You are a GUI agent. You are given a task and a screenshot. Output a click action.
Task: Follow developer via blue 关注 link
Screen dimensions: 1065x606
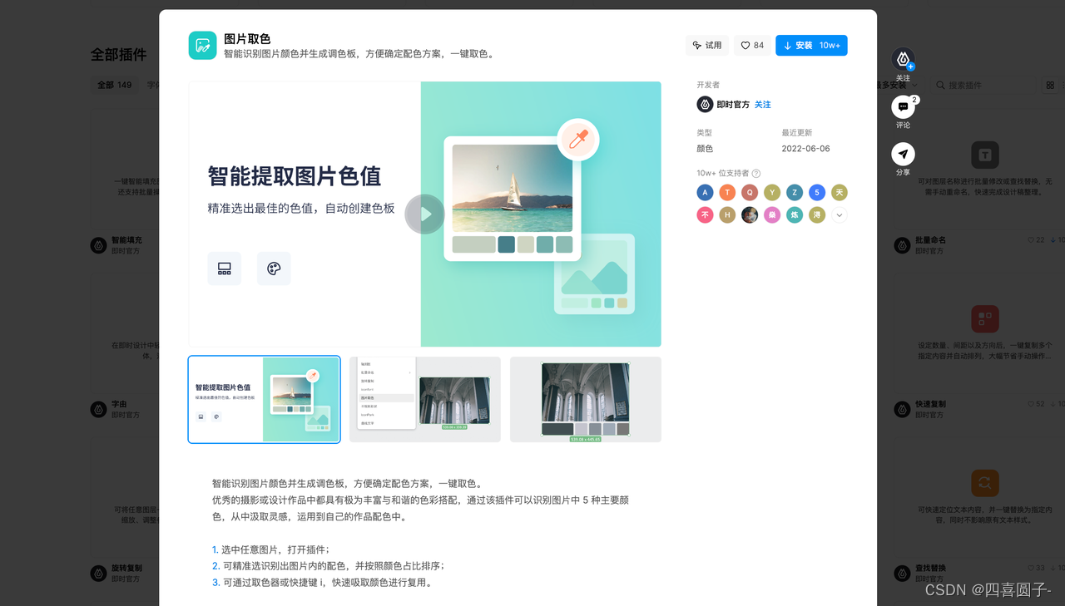pos(763,105)
